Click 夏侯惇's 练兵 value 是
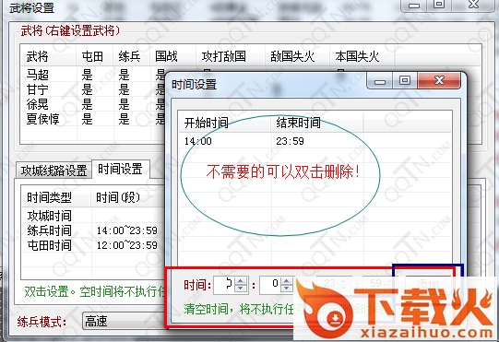 (x=124, y=119)
